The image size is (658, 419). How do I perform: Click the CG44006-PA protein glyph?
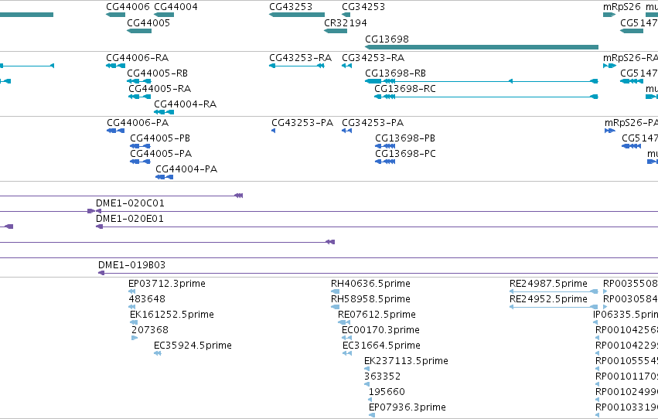click(x=115, y=131)
